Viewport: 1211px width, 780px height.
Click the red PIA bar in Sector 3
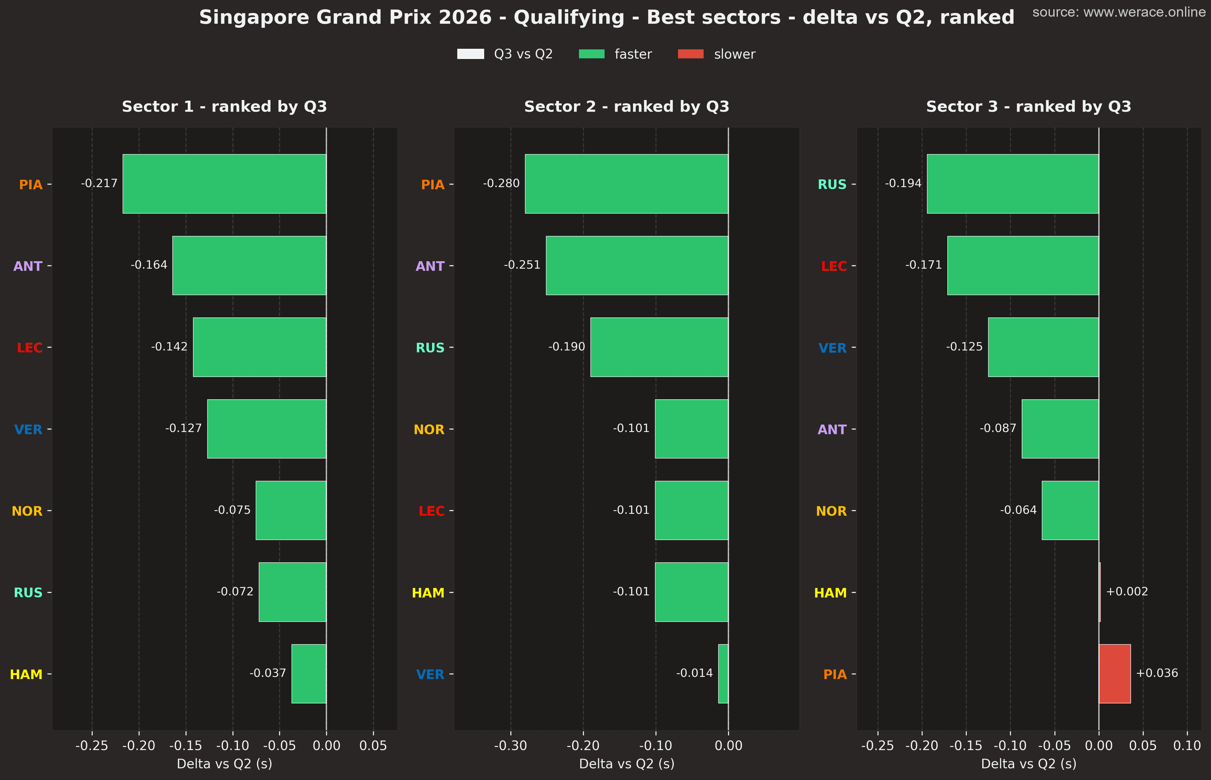tap(1115, 674)
